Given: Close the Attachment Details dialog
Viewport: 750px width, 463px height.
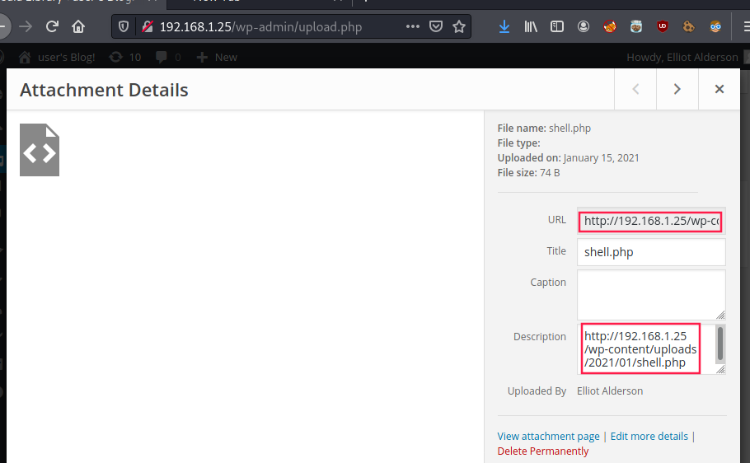Looking at the screenshot, I should click(x=719, y=89).
